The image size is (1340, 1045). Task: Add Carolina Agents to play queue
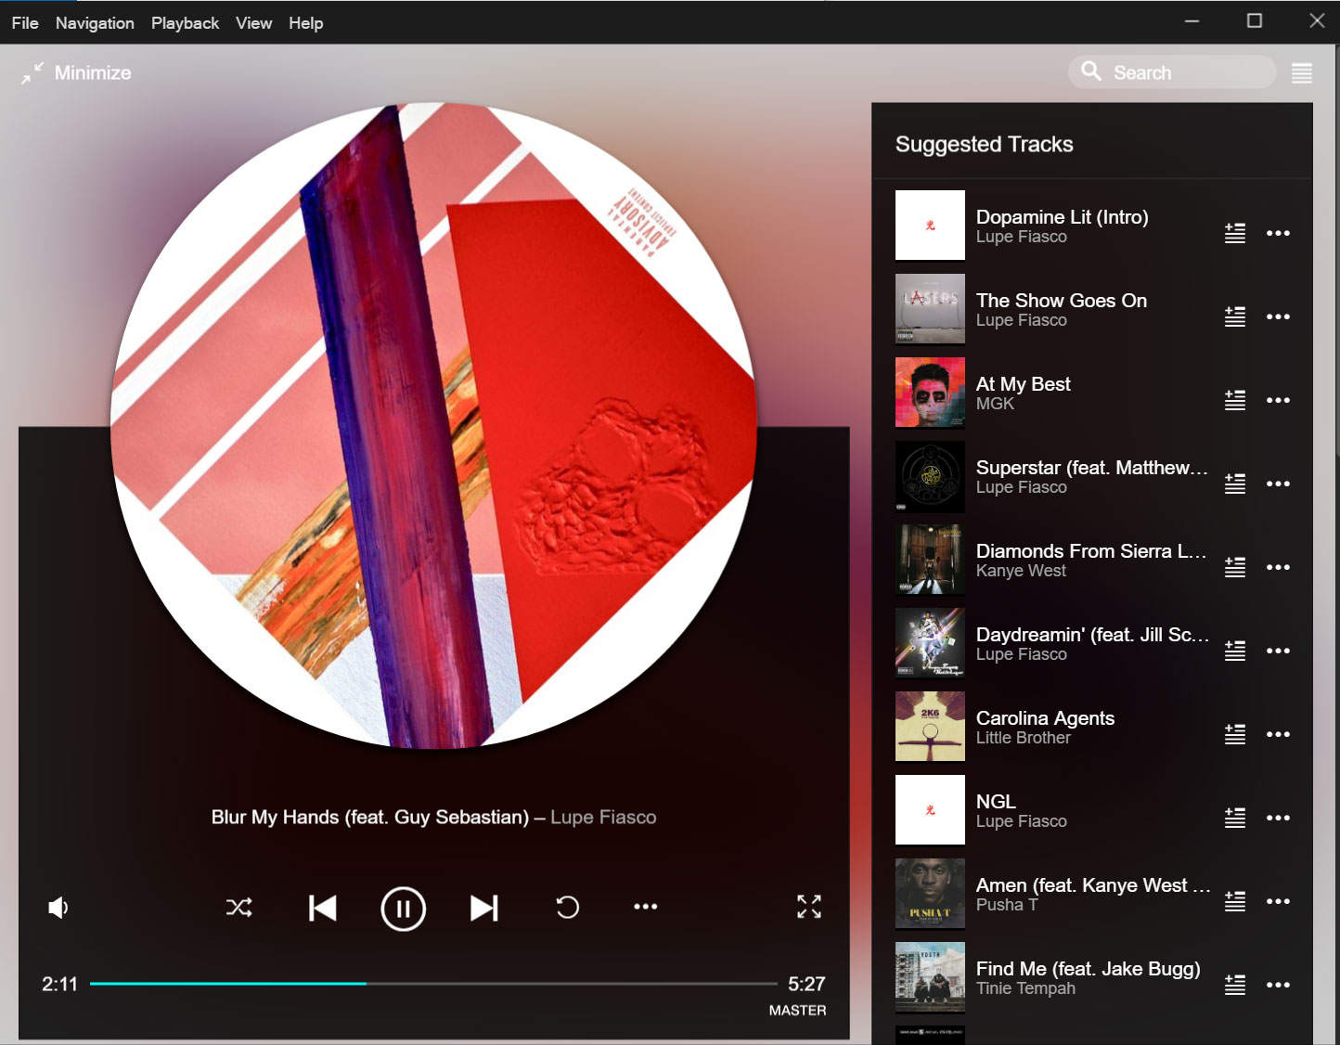pos(1234,734)
